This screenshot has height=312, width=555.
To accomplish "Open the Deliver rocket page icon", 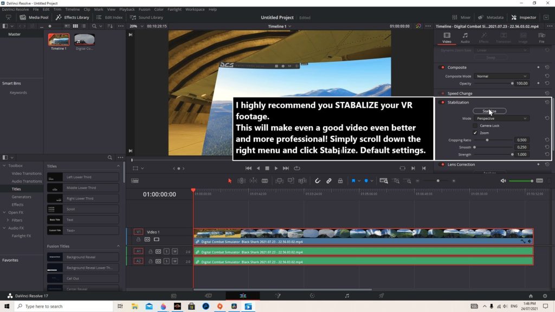I will tap(382, 296).
